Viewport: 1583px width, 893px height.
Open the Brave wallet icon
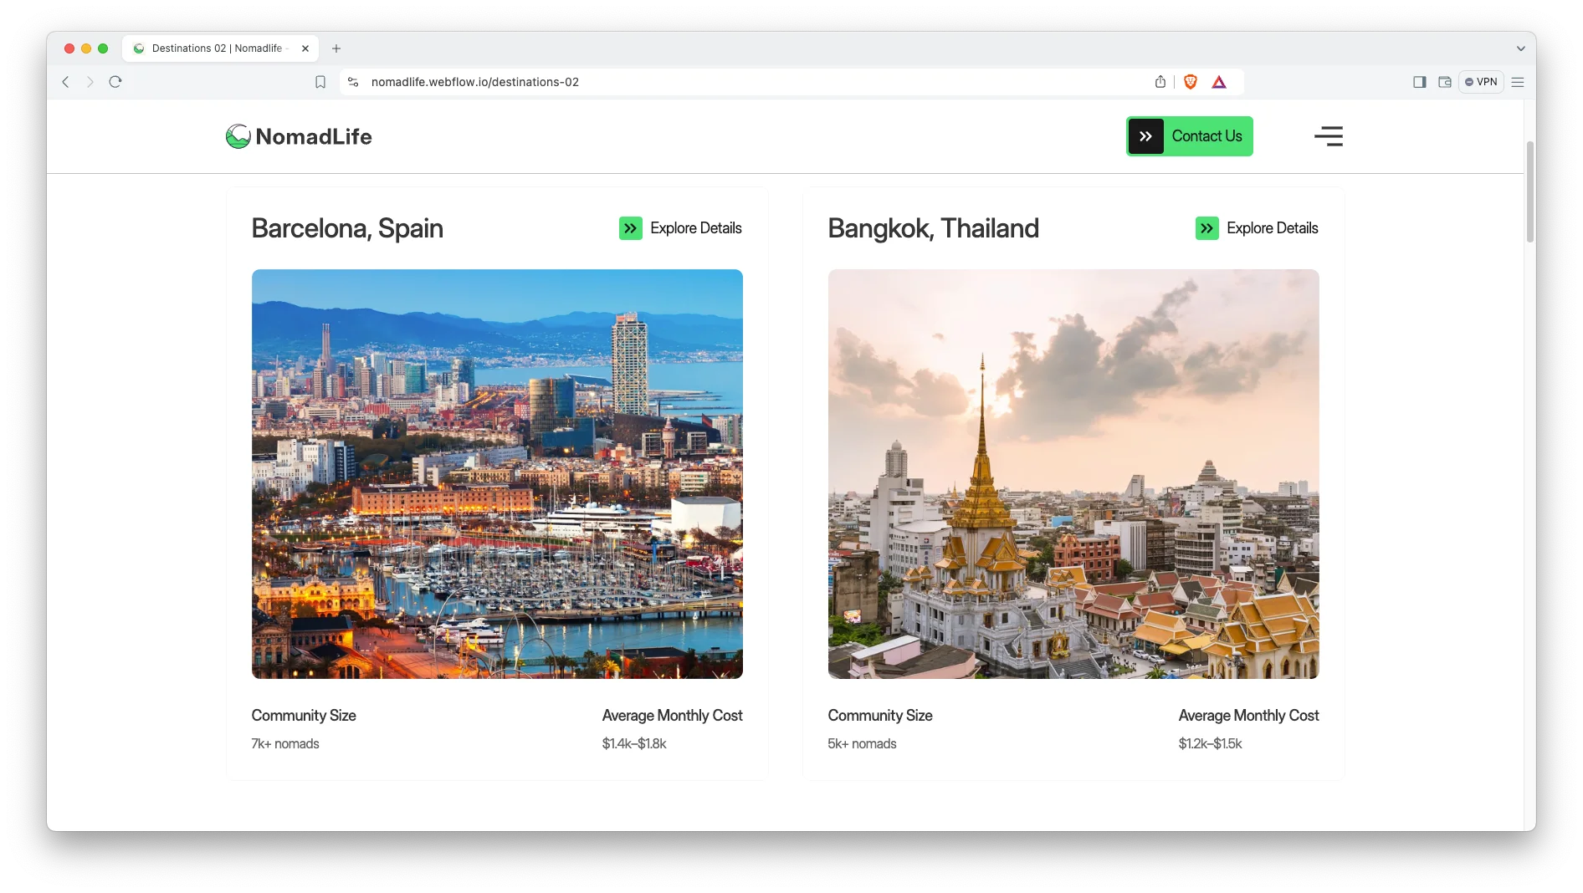(1445, 82)
